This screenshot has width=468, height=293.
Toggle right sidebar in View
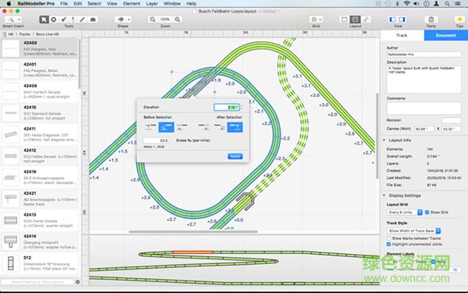[x=402, y=20]
